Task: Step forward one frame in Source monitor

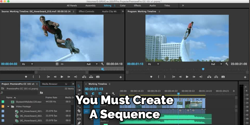Action: [x=69, y=77]
